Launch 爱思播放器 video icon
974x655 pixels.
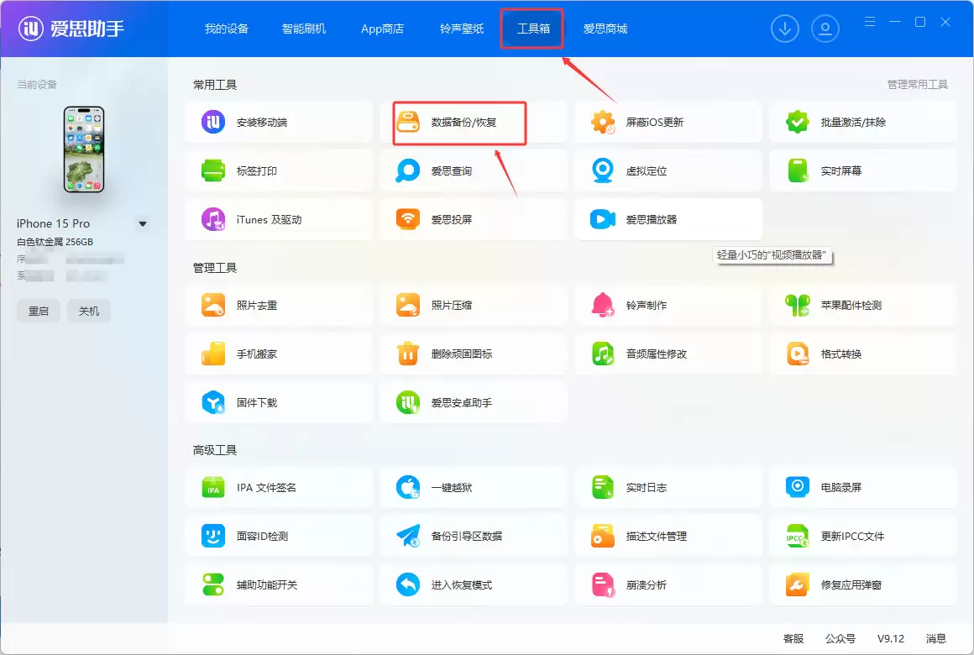tap(603, 219)
